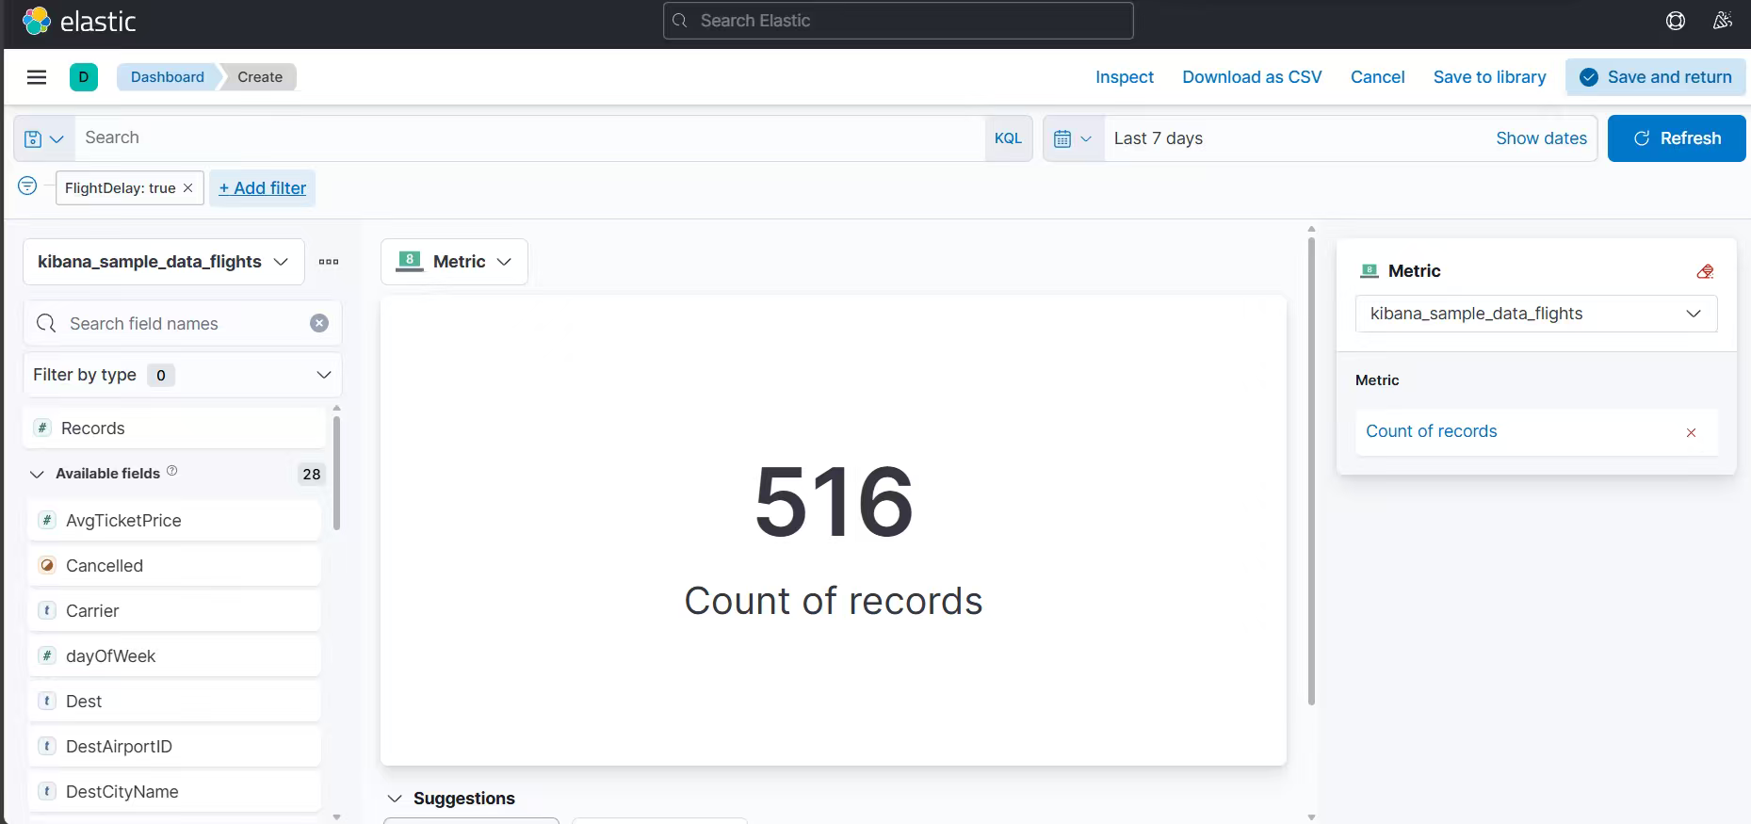Image resolution: width=1751 pixels, height=824 pixels.
Task: Click the Add filter link
Action: pyautogui.click(x=263, y=188)
